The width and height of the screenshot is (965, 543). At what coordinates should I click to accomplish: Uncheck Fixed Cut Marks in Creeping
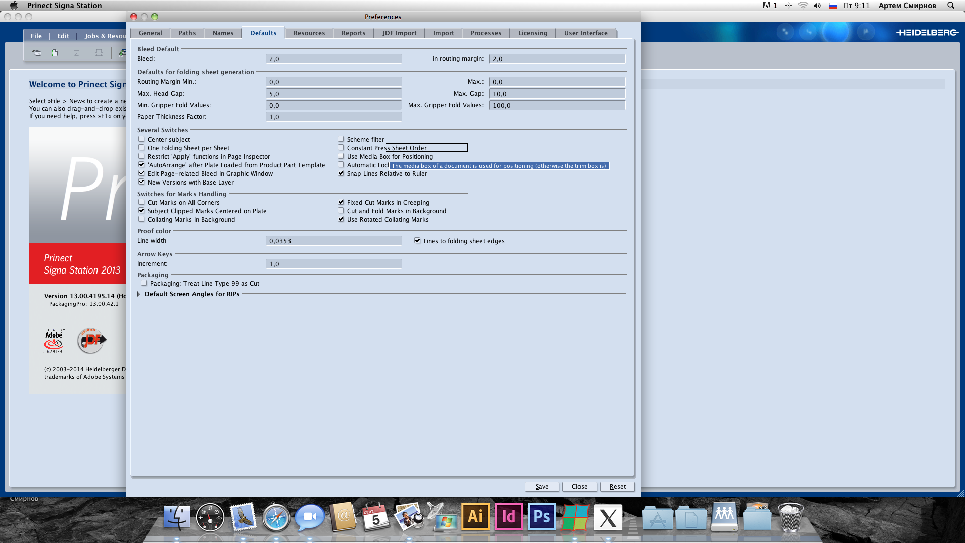tap(341, 202)
